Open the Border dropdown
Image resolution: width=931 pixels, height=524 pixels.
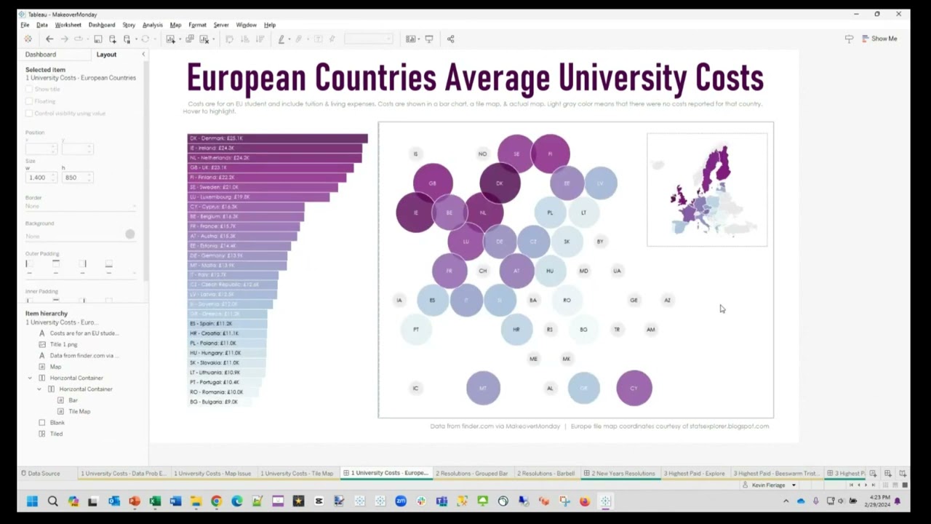(81, 207)
